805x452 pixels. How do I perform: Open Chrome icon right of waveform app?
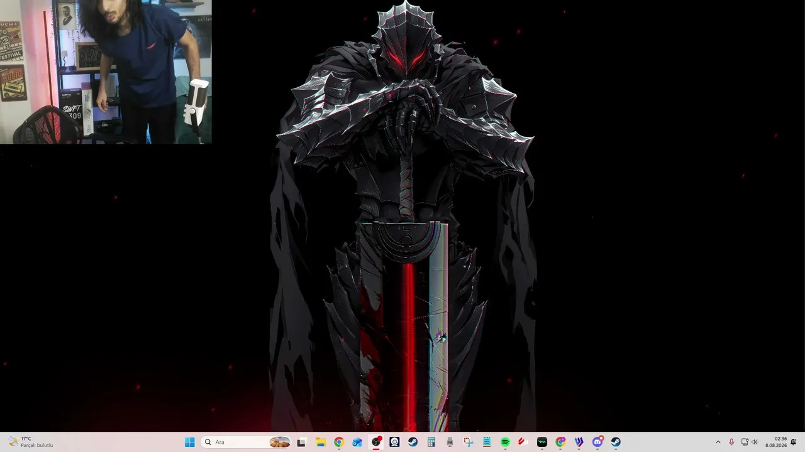560,442
